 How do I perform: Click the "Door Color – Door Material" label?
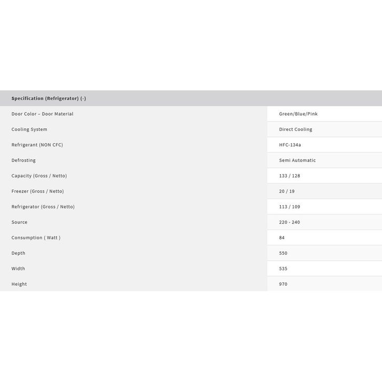[x=43, y=114]
